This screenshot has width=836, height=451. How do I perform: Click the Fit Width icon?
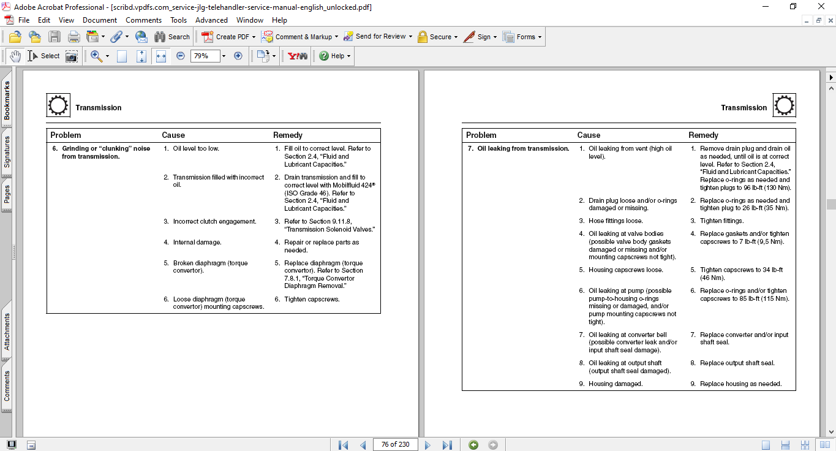pyautogui.click(x=161, y=56)
